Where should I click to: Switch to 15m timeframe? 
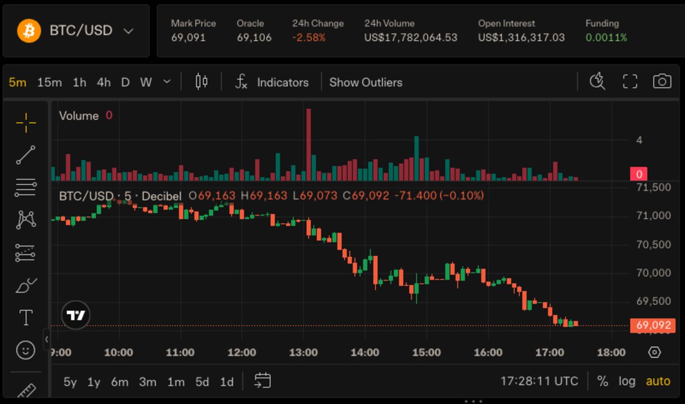coord(49,82)
